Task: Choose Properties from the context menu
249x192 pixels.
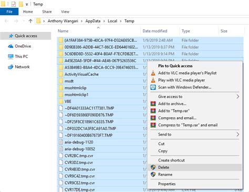Action: coord(195,184)
